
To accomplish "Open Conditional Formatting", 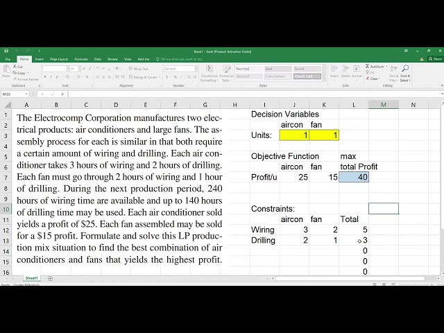I will click(210, 74).
